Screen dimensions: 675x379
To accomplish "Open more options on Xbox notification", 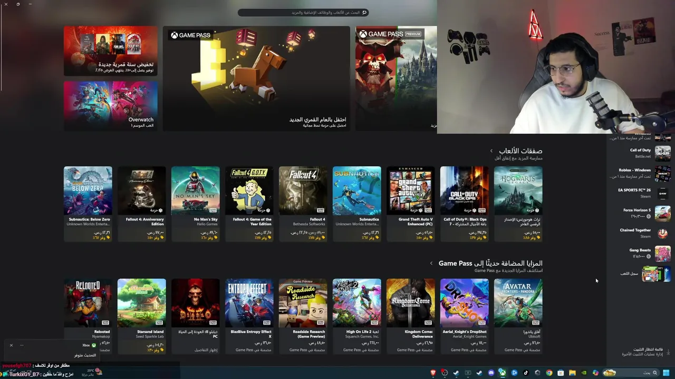I will coord(22,345).
